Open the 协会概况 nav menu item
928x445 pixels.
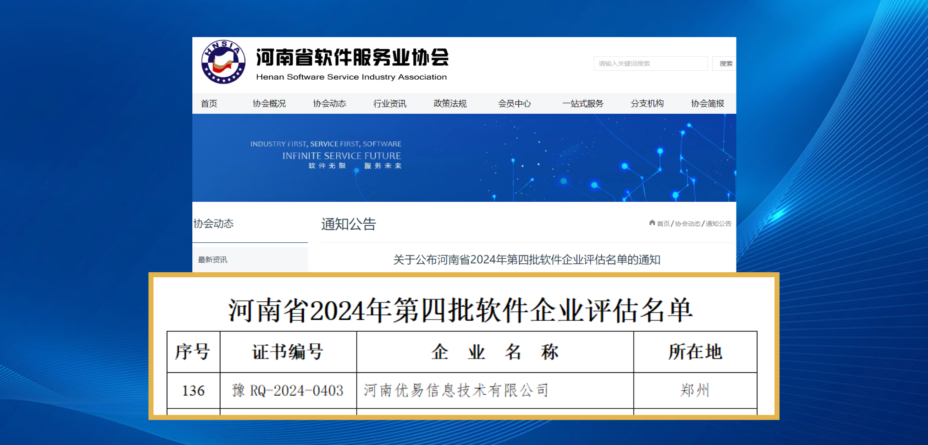coord(269,104)
